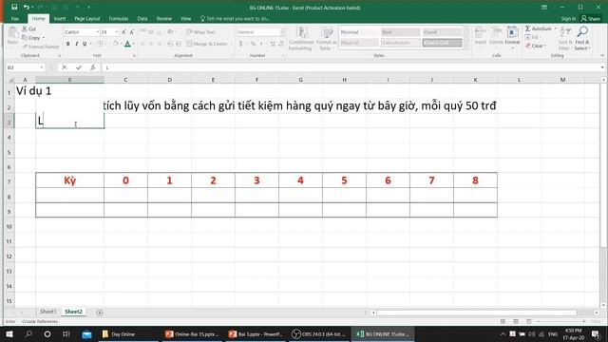This screenshot has width=608, height=342.
Task: Open the Insert Function fx dialog
Action: (93, 67)
